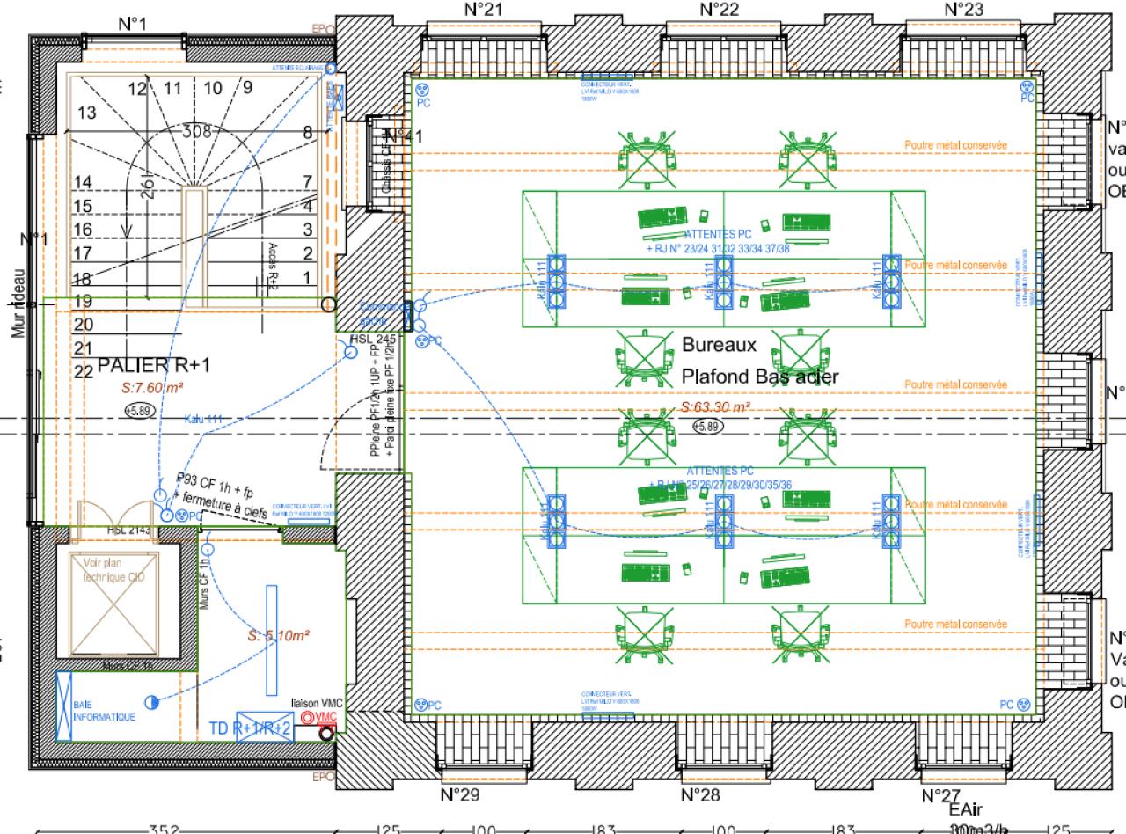This screenshot has height=834, width=1126.
Task: Click the 5.89 level marker in the Bureaux room
Action: (707, 427)
